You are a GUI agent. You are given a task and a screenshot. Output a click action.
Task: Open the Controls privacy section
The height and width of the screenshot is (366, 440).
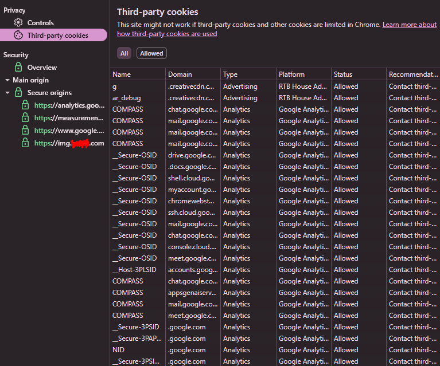40,23
